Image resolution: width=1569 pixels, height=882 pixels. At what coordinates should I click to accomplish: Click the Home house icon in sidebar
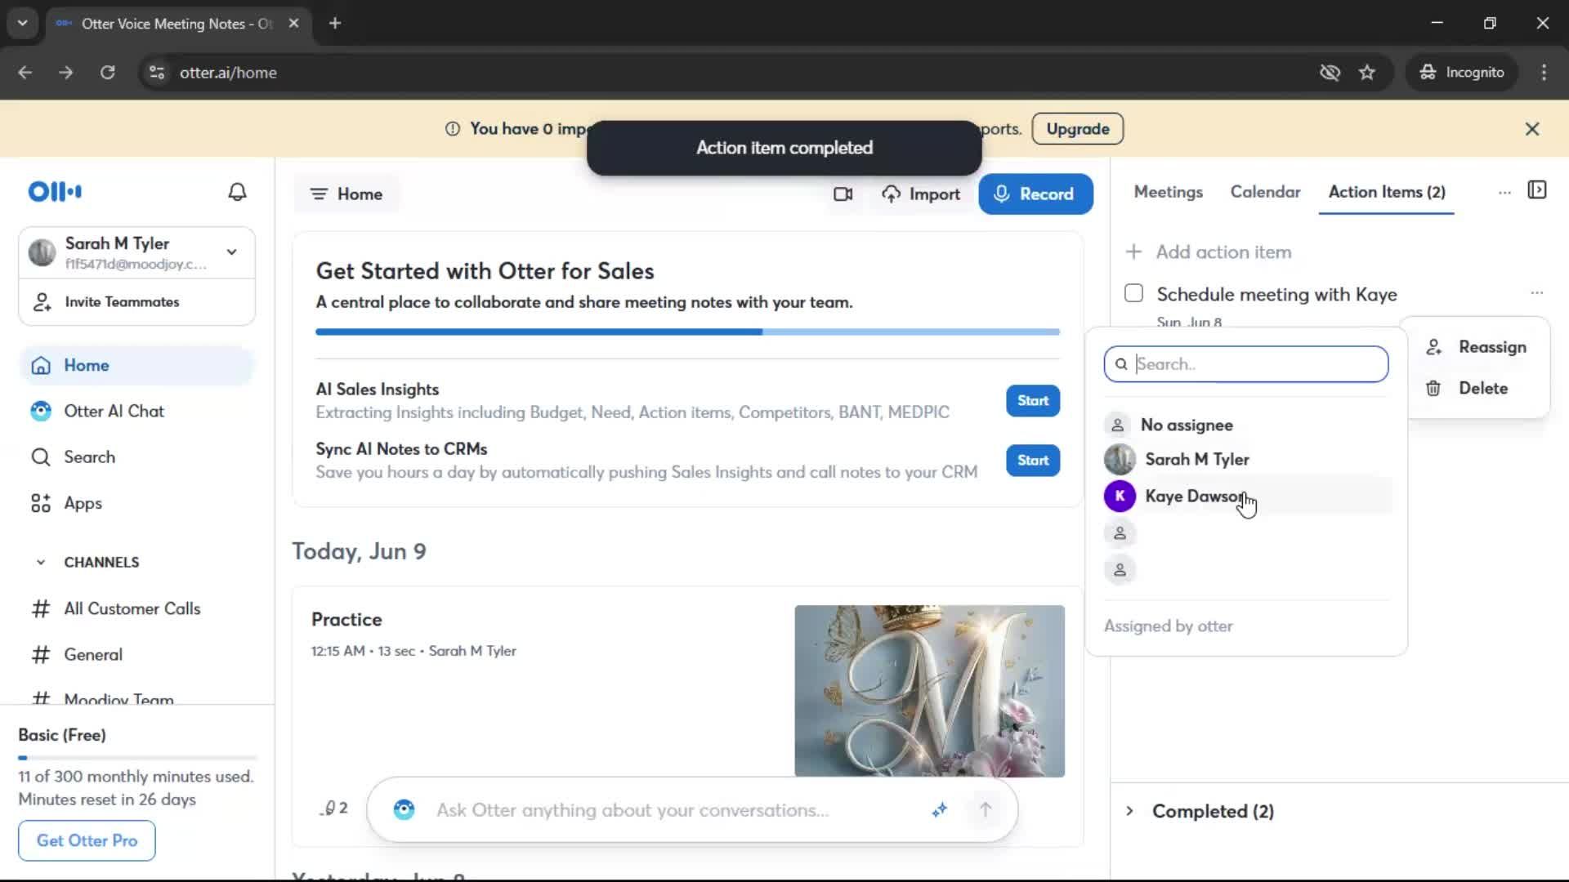pyautogui.click(x=41, y=366)
